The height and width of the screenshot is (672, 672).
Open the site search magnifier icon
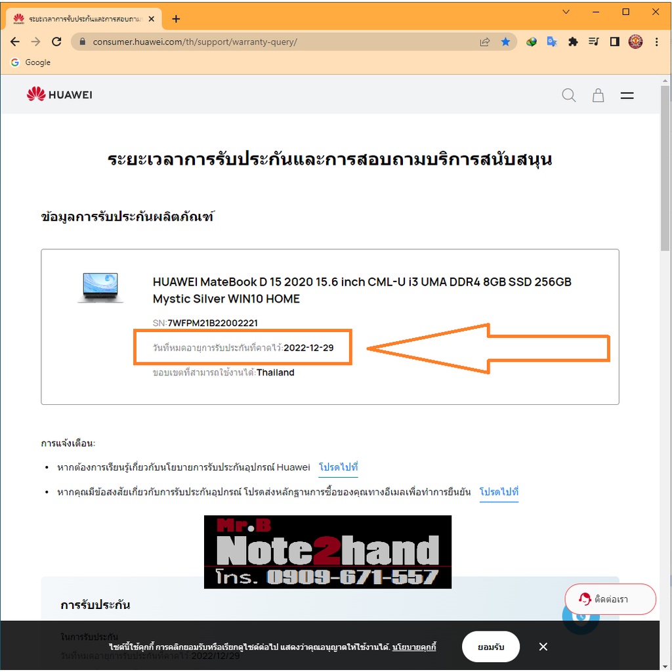[x=568, y=95]
